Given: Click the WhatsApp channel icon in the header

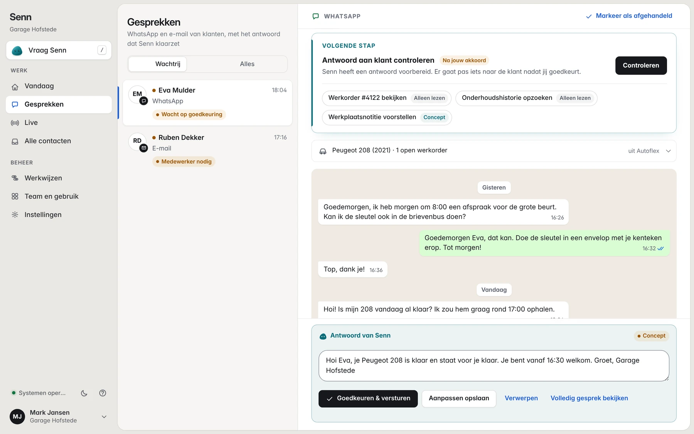Looking at the screenshot, I should coord(316,16).
